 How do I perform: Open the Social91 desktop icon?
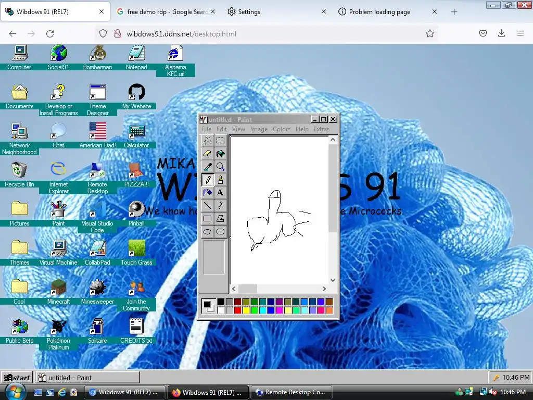click(x=58, y=57)
